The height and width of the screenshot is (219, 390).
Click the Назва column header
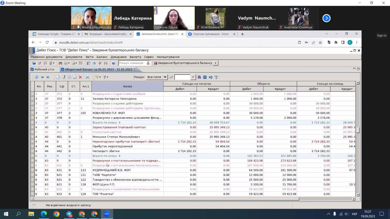pos(127,86)
